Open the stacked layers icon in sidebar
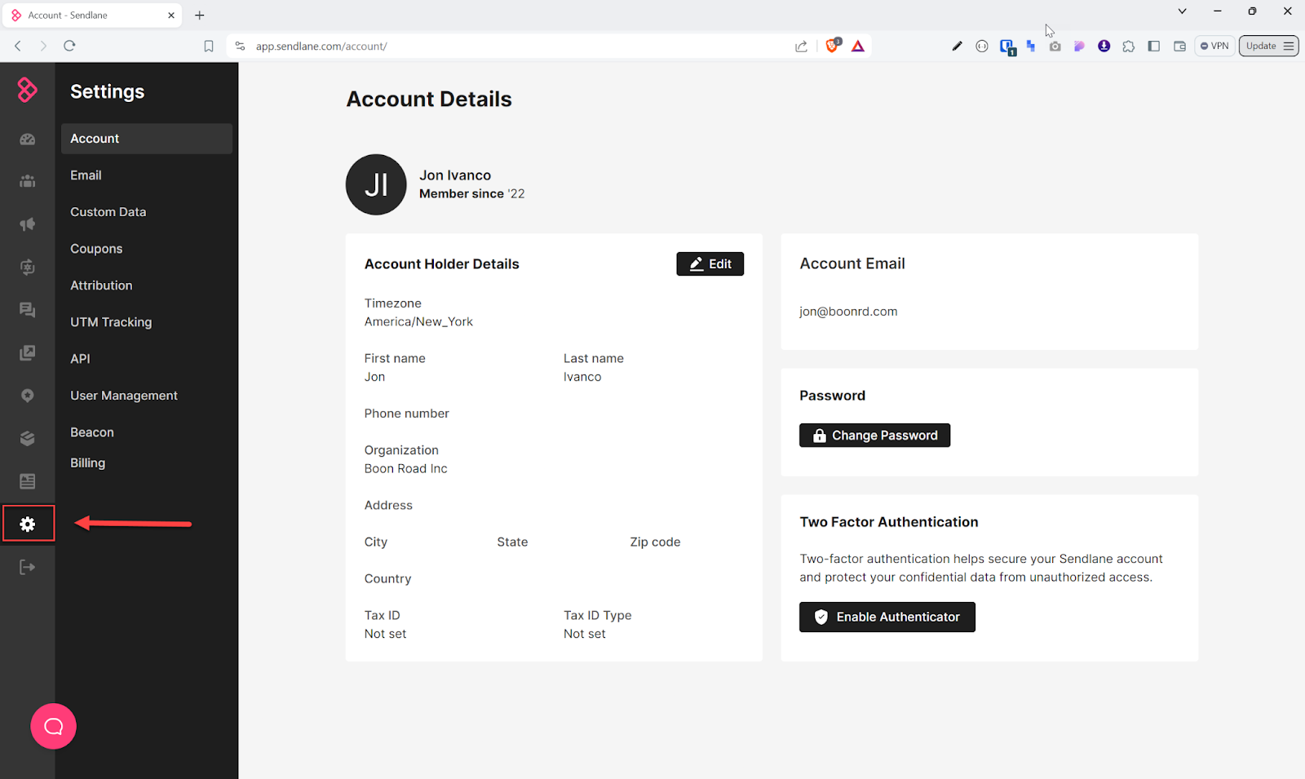1305x779 pixels. pos(27,439)
